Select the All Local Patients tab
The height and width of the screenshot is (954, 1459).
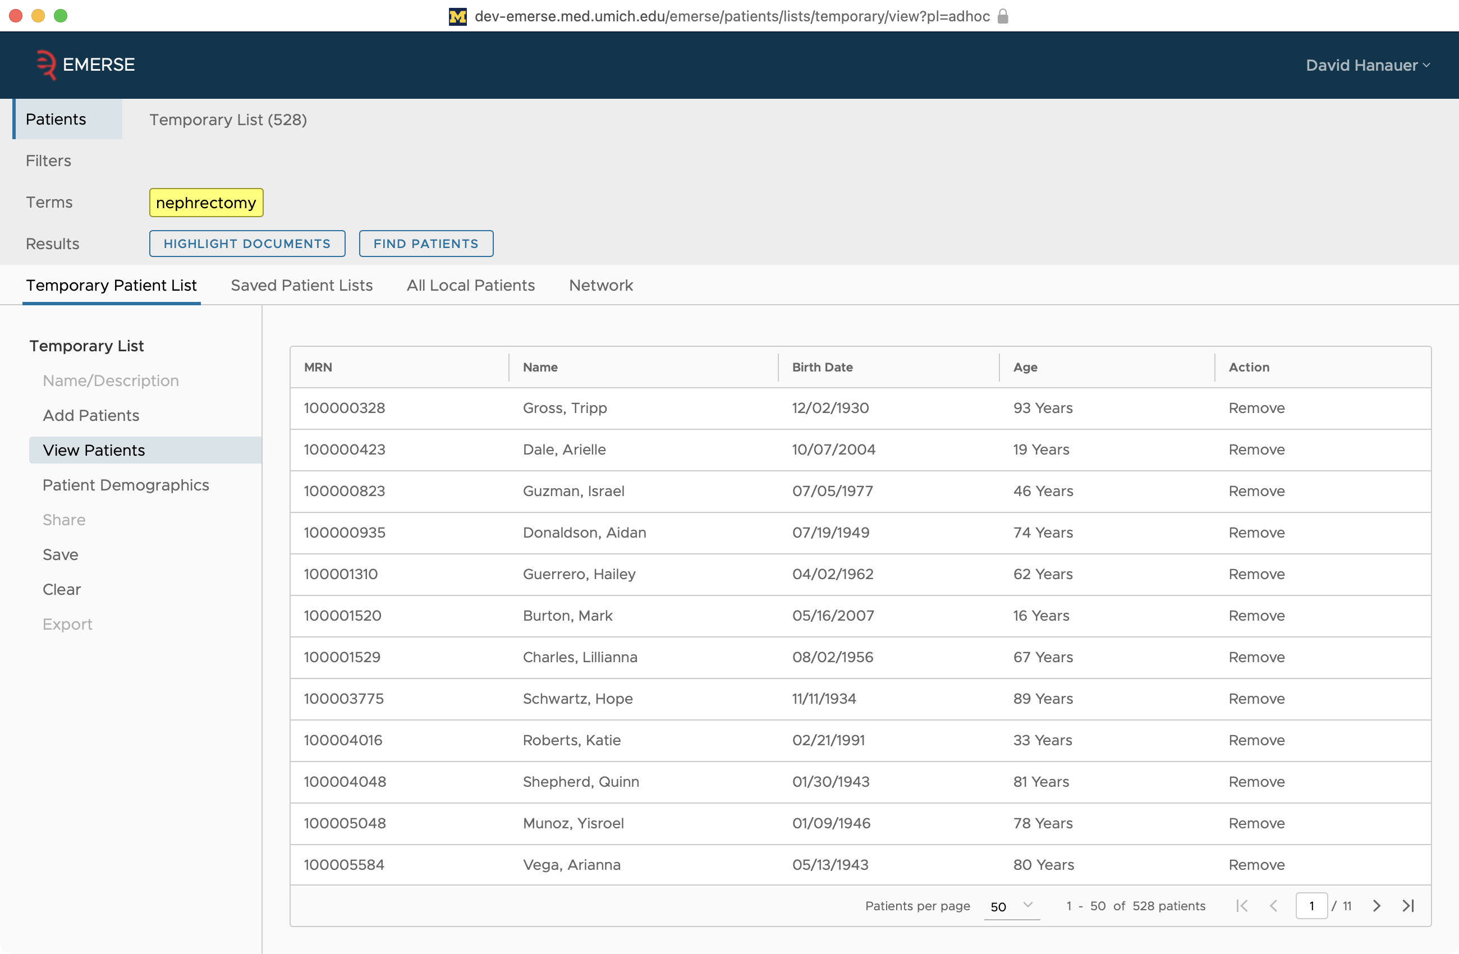[x=470, y=285]
